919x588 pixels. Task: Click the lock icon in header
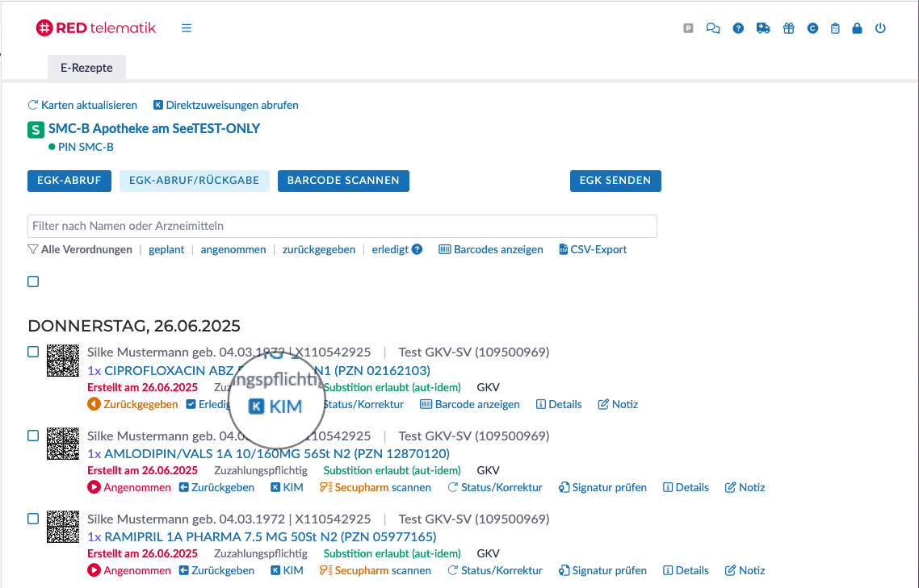pyautogui.click(x=858, y=28)
